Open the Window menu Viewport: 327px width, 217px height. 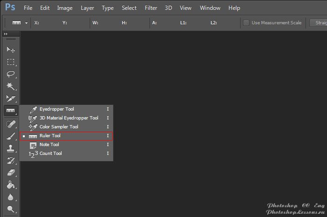(210, 8)
